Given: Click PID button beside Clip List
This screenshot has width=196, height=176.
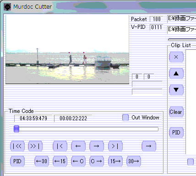Looking at the screenshot, I should pos(176,133).
